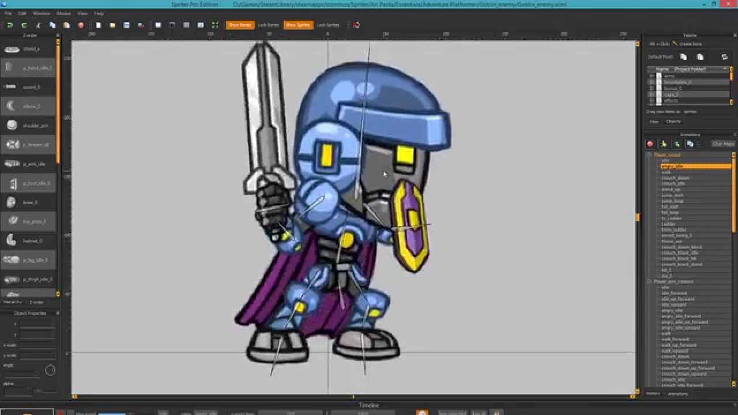The height and width of the screenshot is (415, 738).
Task: Click the Name (Project Folder) column header
Action: click(x=689, y=69)
